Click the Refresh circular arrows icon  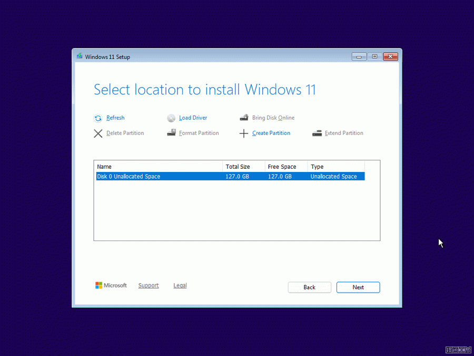[x=98, y=118]
